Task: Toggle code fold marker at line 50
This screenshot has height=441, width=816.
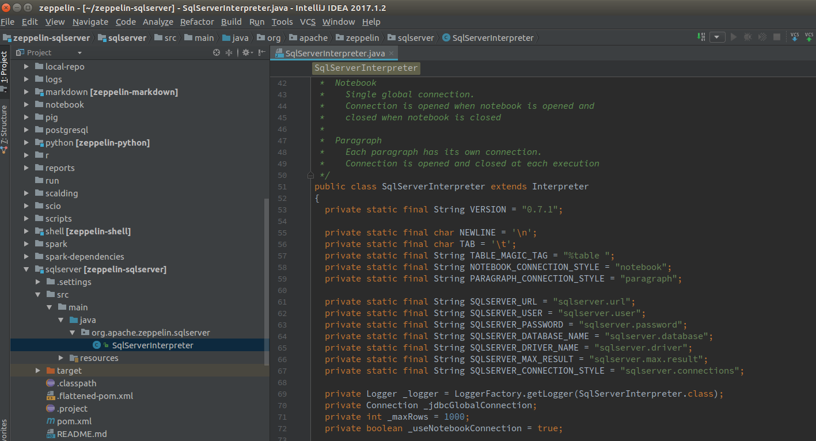Action: (310, 174)
